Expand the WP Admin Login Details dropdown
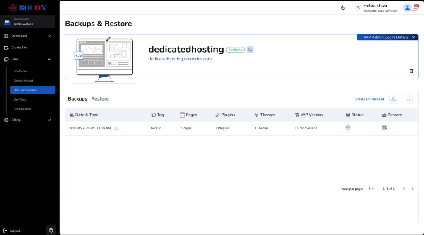The image size is (424, 235). 388,37
